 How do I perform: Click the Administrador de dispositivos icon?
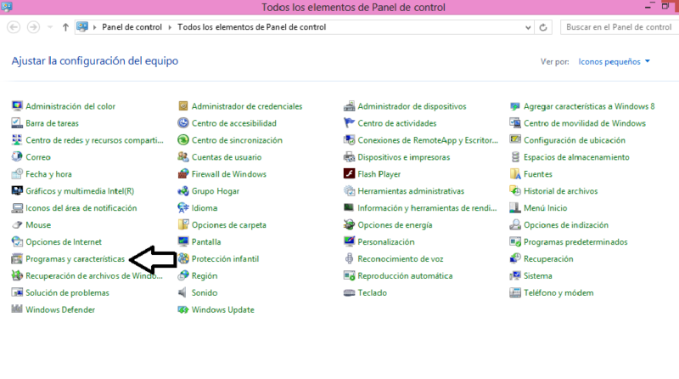pyautogui.click(x=349, y=106)
